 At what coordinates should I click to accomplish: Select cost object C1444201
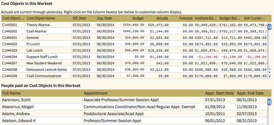pos(10,38)
